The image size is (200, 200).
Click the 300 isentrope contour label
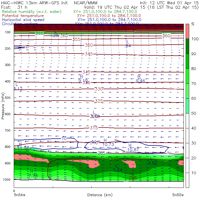(x=114, y=159)
